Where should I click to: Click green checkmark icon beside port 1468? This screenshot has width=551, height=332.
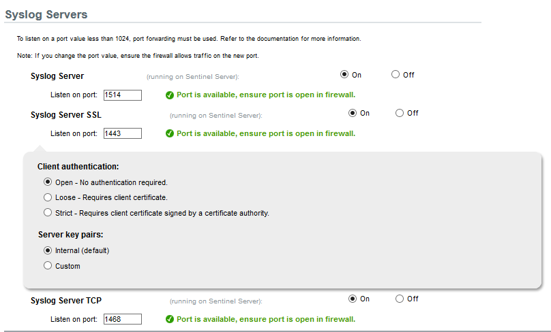(x=170, y=319)
